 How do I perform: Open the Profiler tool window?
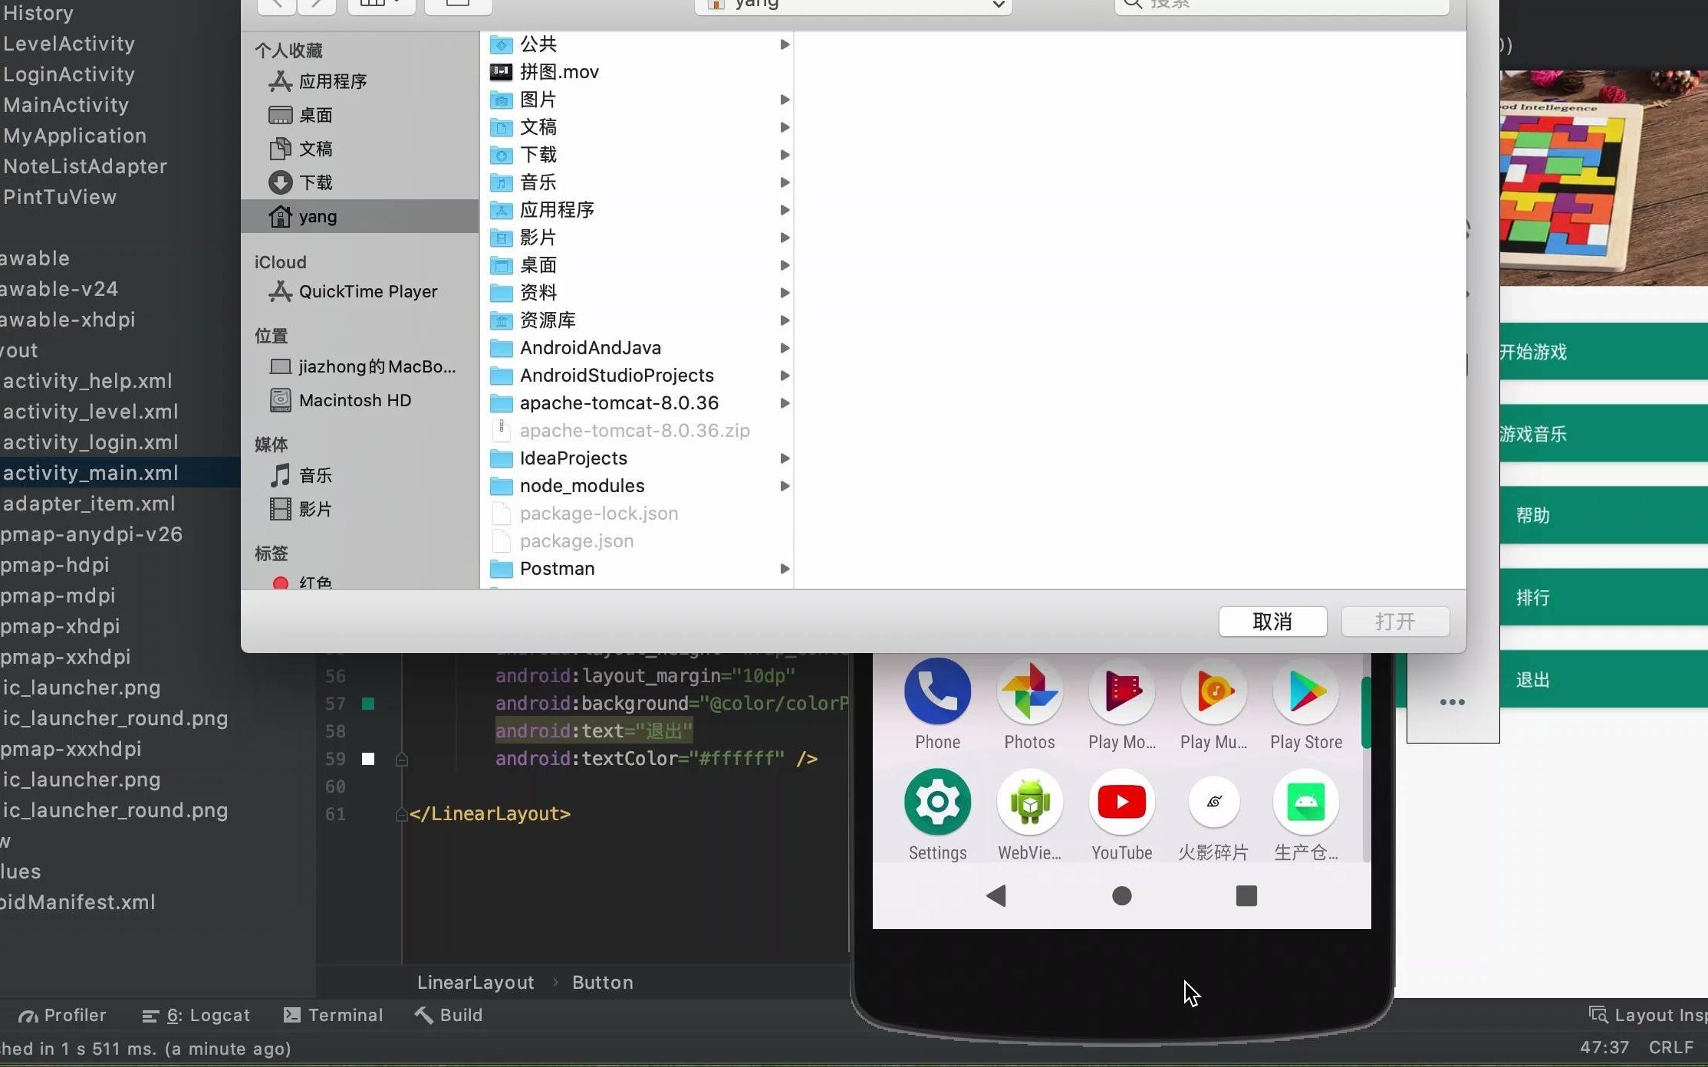coord(61,1015)
